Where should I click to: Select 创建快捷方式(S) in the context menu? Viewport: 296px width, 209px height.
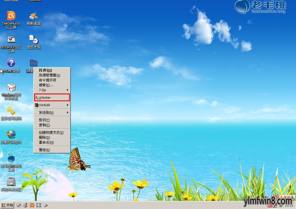tap(52, 133)
